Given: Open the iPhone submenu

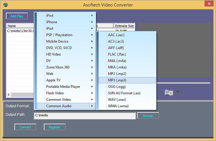Looking at the screenshot, I should click(66, 22).
